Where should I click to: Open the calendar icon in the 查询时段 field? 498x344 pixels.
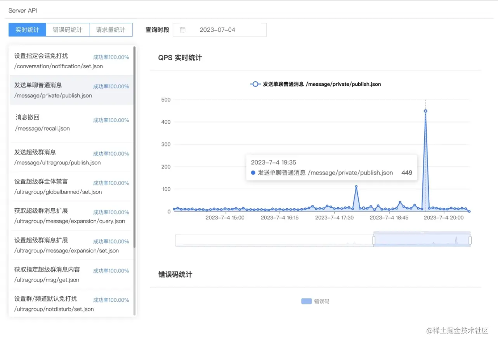pos(182,29)
